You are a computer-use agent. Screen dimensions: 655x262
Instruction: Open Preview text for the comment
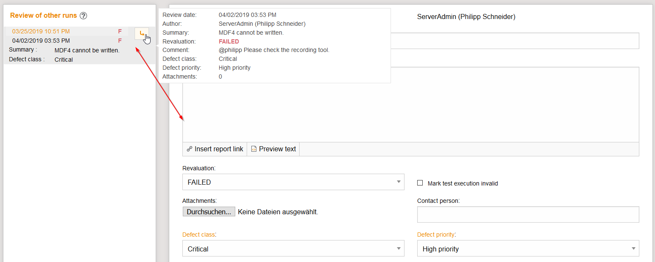[273, 149]
